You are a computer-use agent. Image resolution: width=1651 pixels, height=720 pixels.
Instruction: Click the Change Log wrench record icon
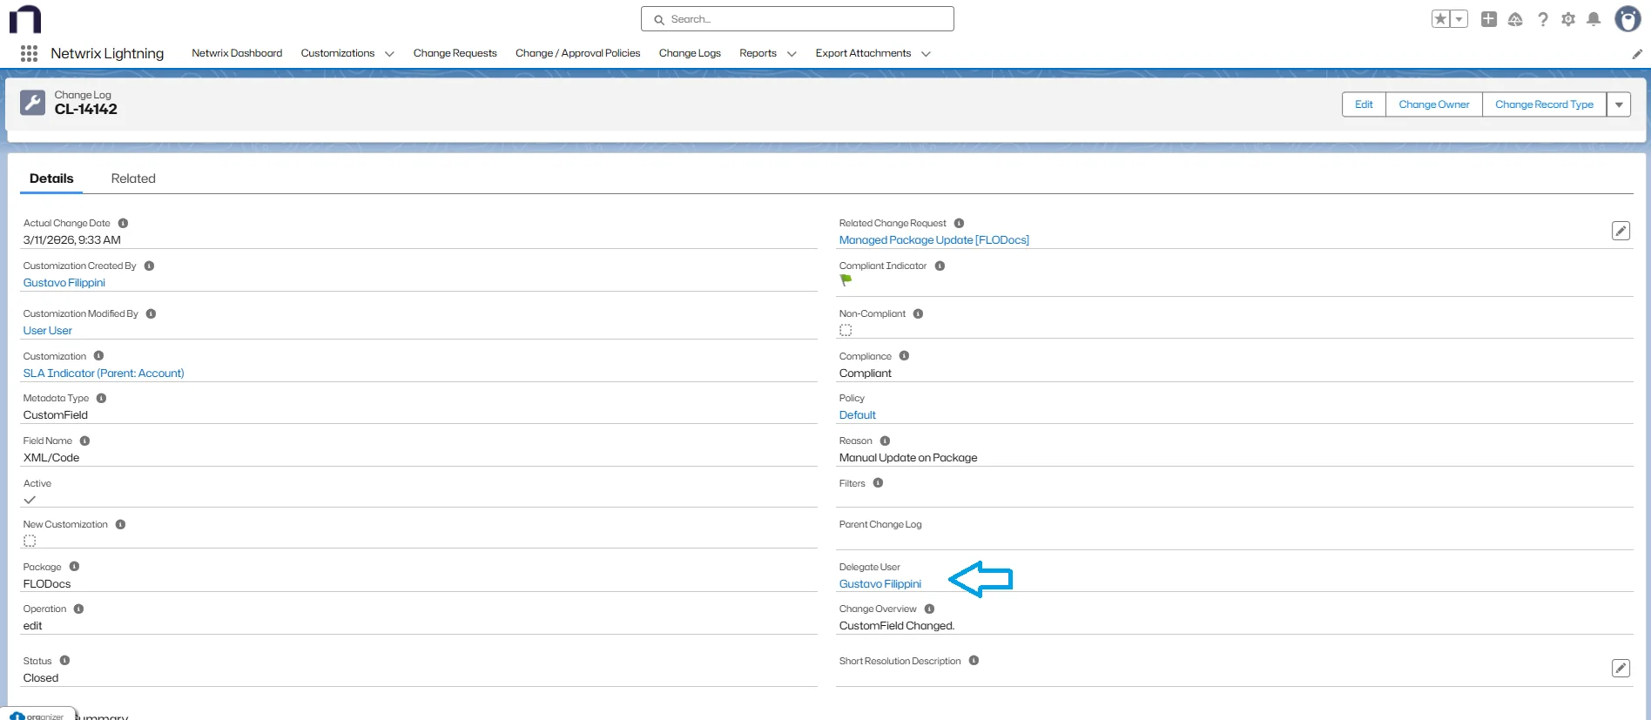click(x=32, y=103)
